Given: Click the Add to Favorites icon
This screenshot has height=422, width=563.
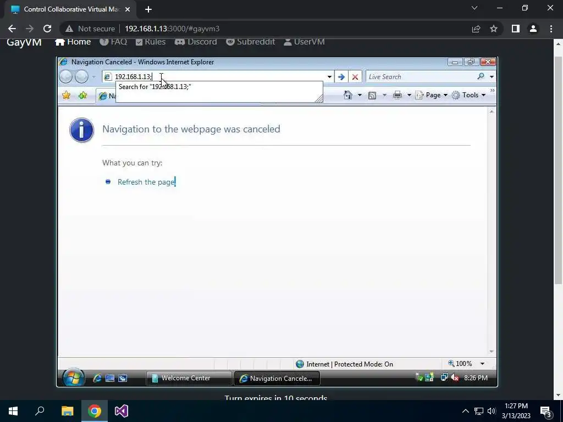Looking at the screenshot, I should pos(82,95).
